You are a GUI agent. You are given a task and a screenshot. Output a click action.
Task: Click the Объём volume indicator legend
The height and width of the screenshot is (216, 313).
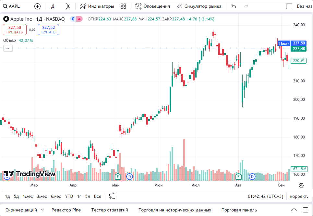pos(18,41)
